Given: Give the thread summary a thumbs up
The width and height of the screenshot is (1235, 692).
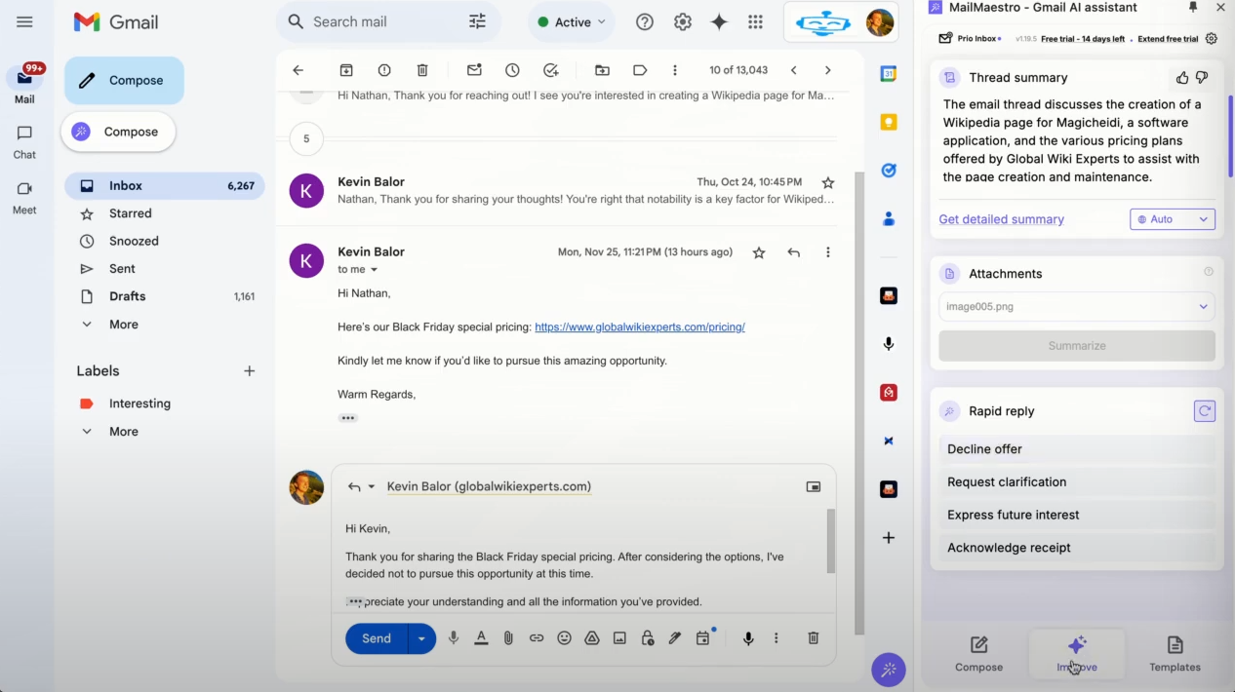Looking at the screenshot, I should coord(1182,77).
